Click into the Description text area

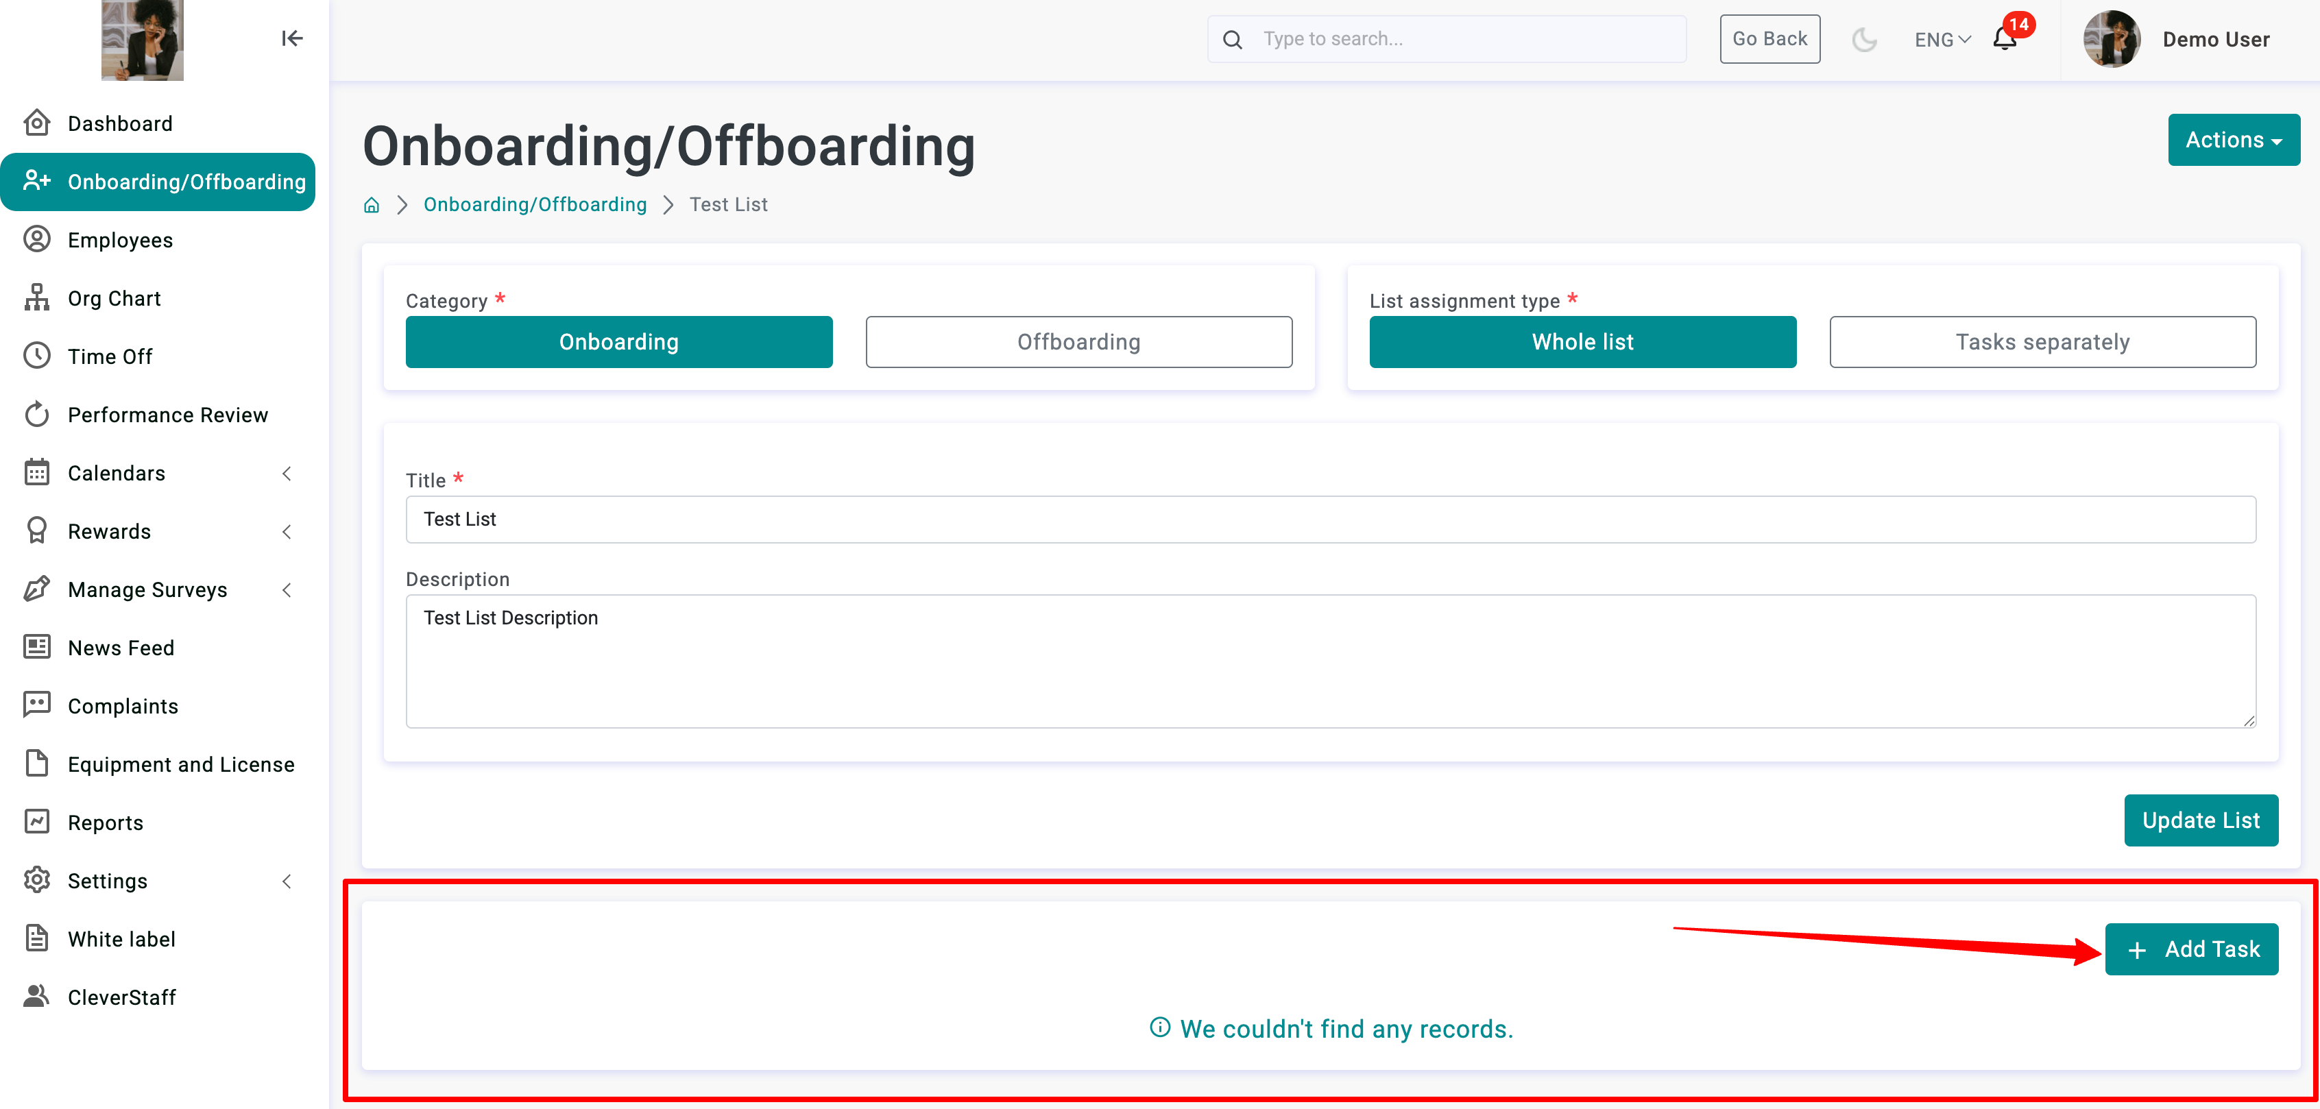pyautogui.click(x=1330, y=661)
